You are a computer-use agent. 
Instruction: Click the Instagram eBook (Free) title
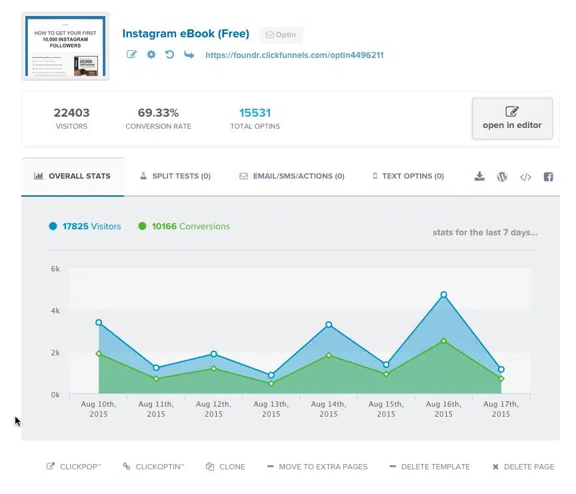coord(185,33)
